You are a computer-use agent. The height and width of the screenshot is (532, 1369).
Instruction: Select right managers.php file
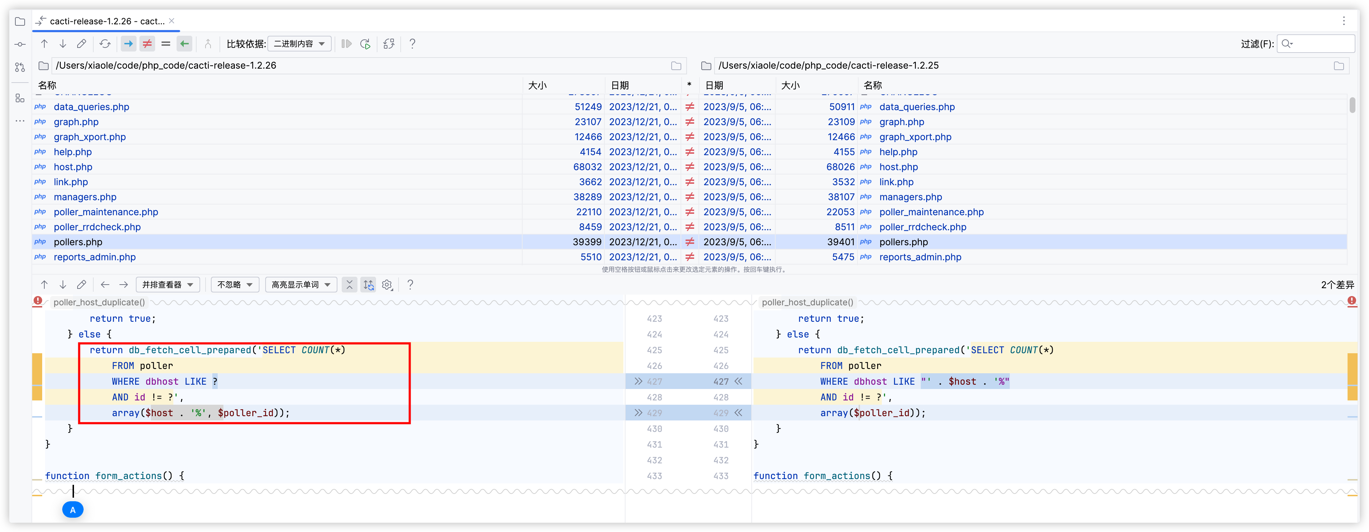click(x=910, y=197)
